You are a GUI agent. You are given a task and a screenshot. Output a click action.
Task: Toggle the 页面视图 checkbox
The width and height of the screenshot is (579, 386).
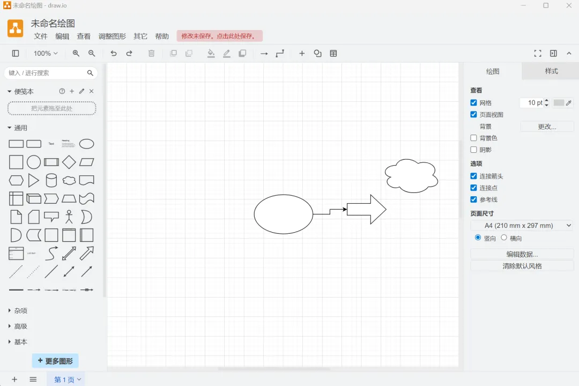[474, 115]
